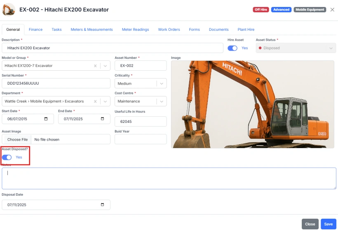Click the excavator avatar icon in header
This screenshot has width=338, height=231.
[x=9, y=9]
